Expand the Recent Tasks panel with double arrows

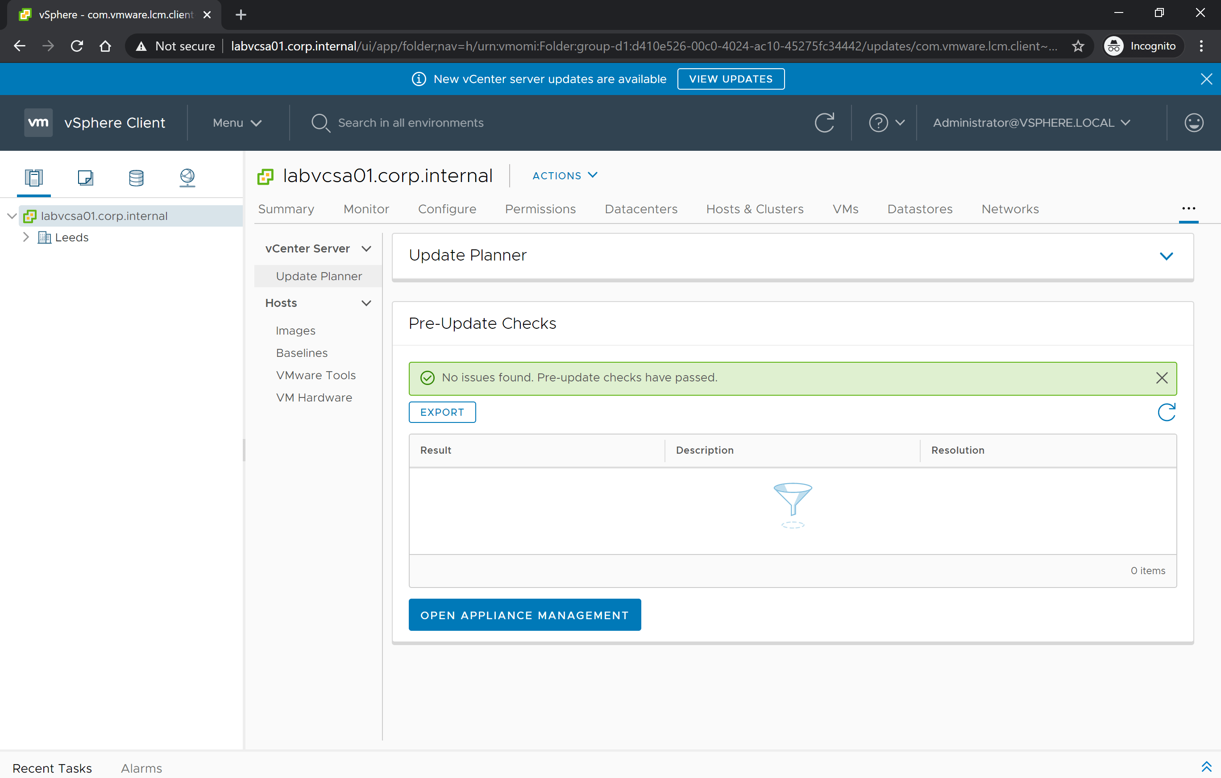tap(1206, 767)
